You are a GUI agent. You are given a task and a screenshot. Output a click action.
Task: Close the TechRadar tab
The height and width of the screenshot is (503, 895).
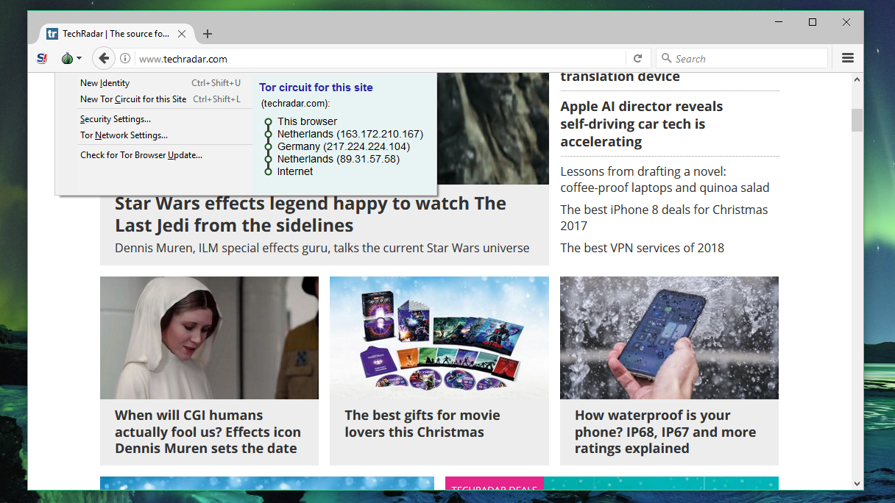183,34
